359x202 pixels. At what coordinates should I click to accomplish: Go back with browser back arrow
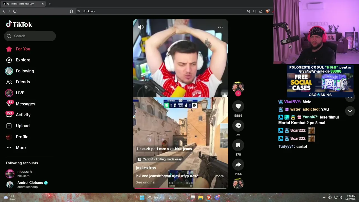4,11
